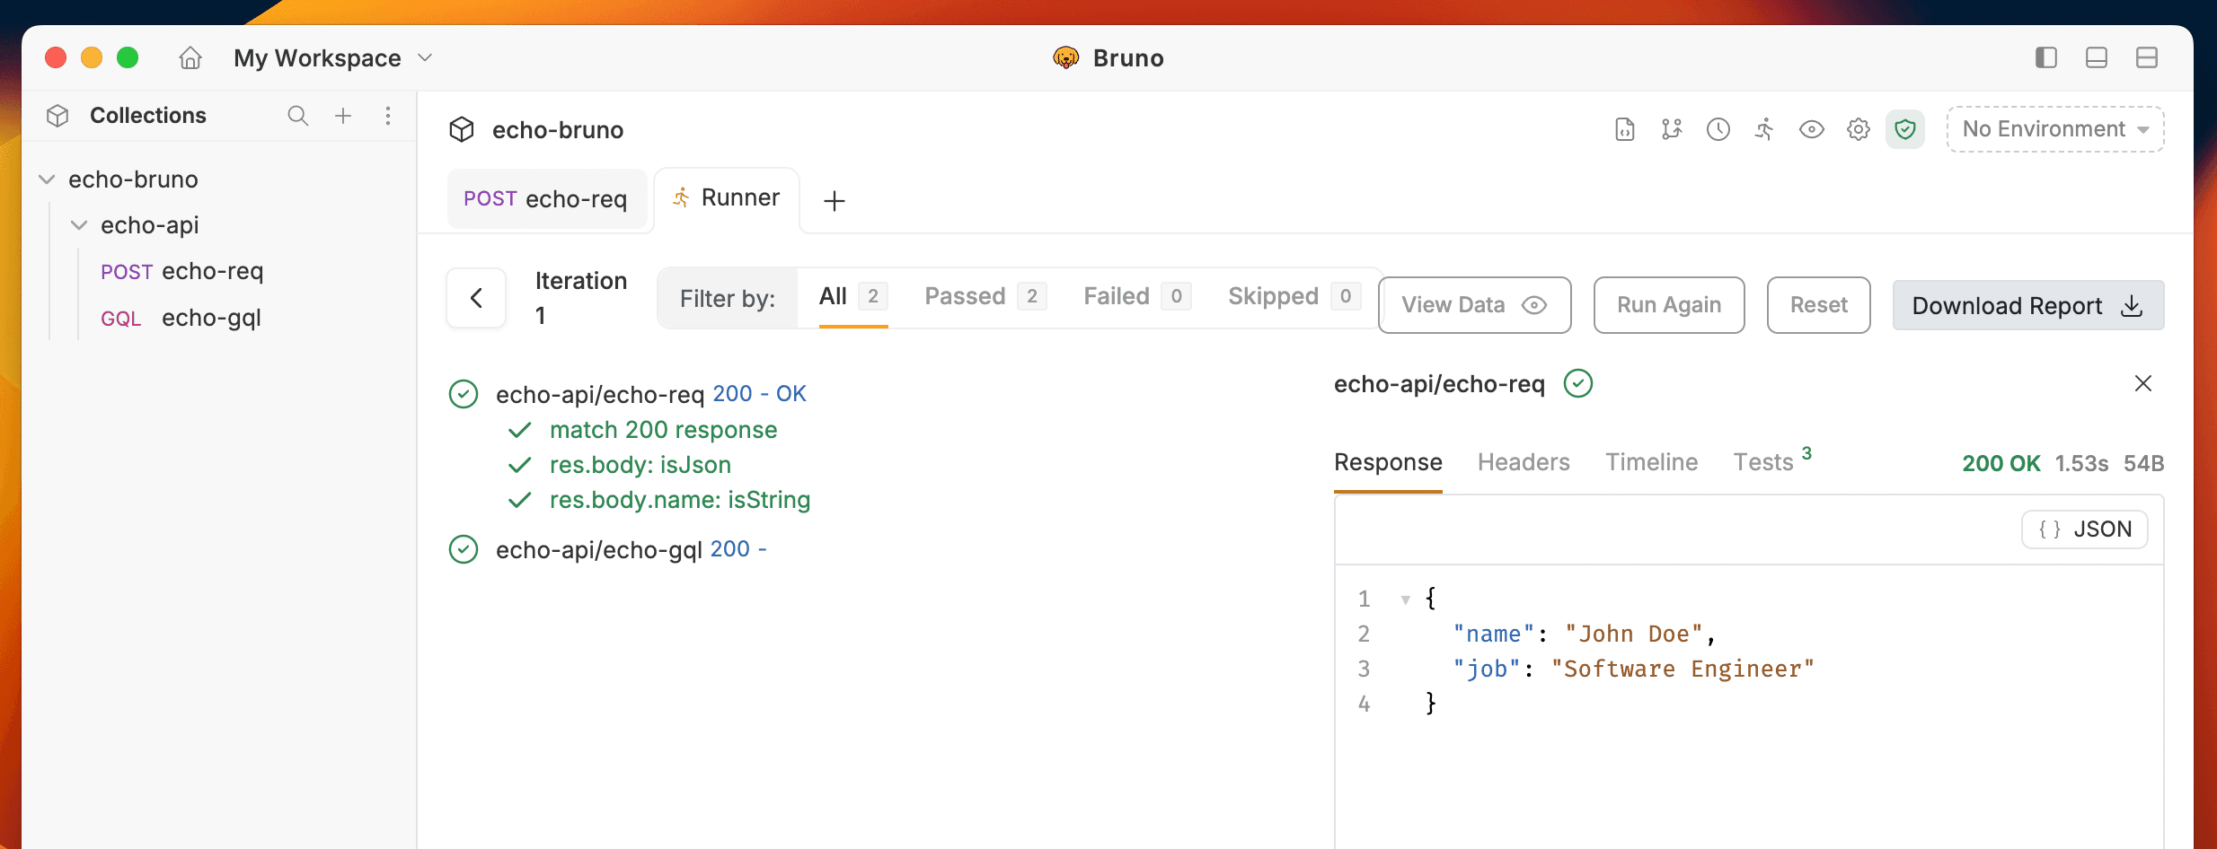Search collections with magnifier icon

297,116
